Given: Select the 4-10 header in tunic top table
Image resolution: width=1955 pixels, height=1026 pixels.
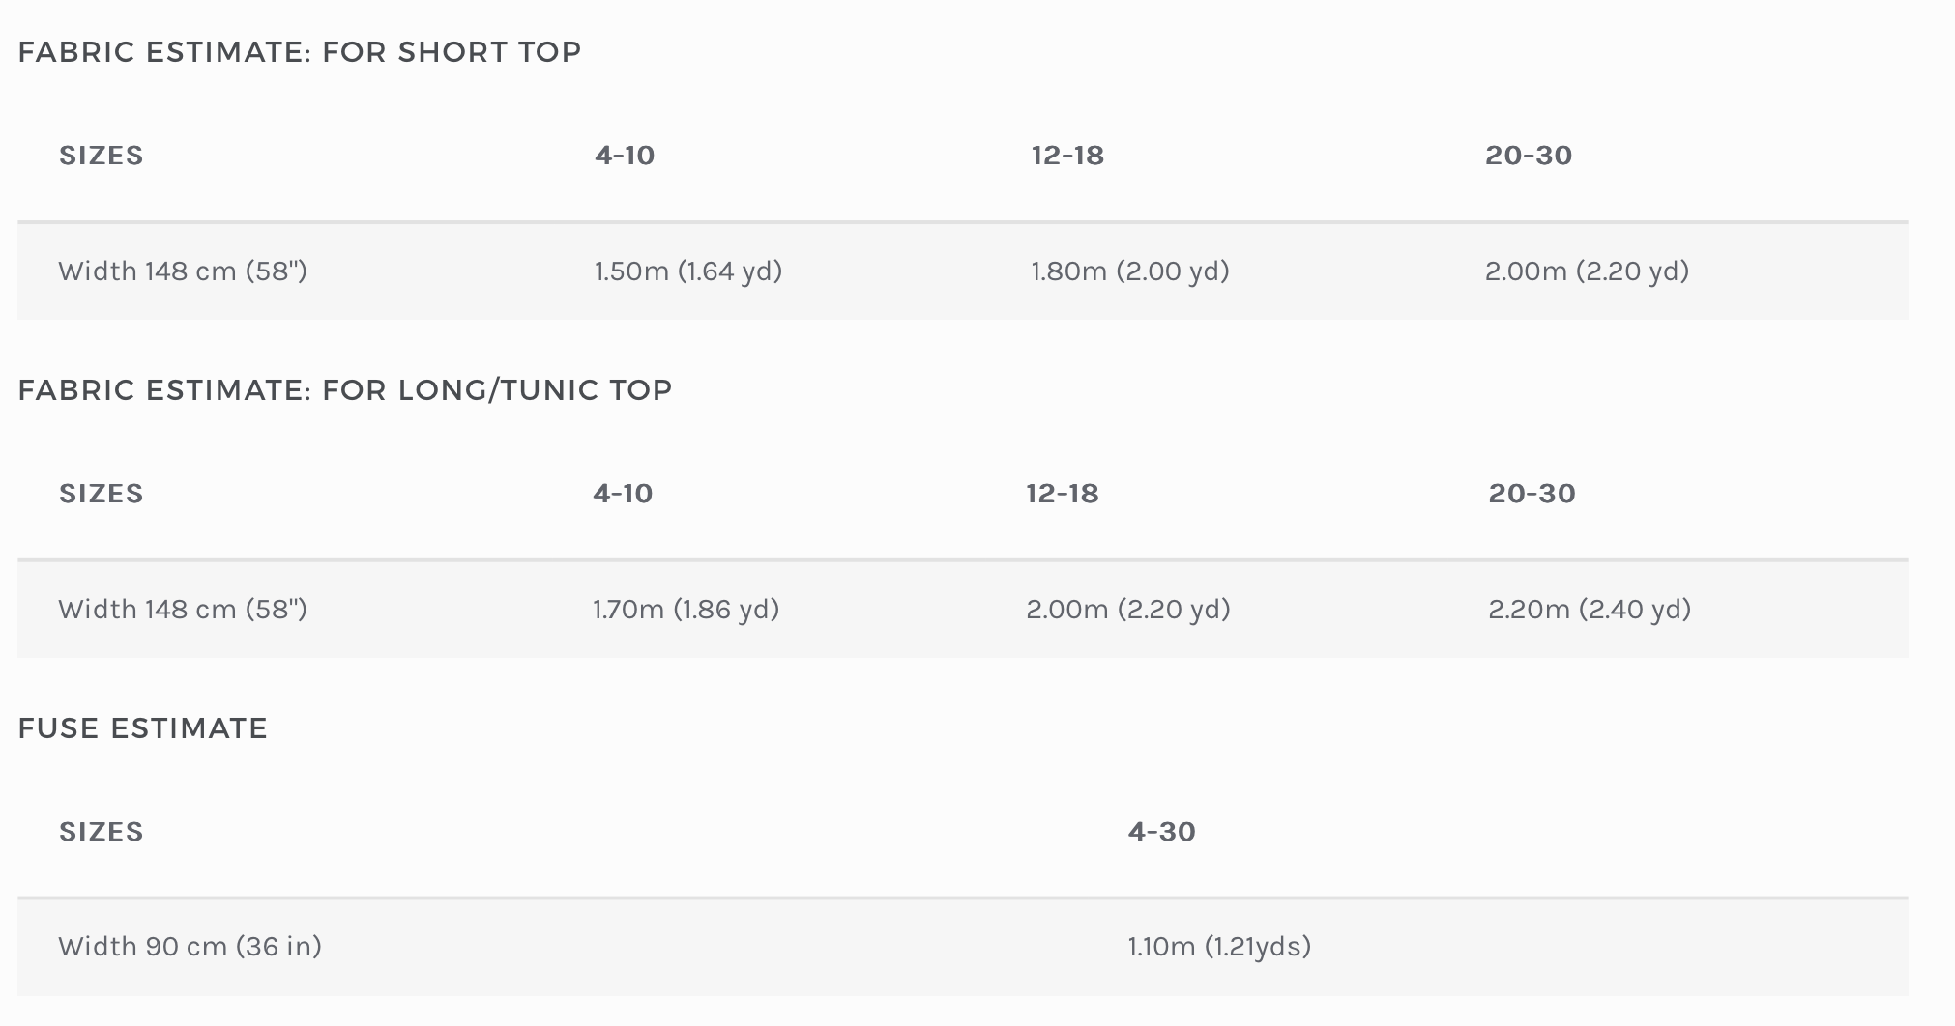Looking at the screenshot, I should [x=623, y=493].
